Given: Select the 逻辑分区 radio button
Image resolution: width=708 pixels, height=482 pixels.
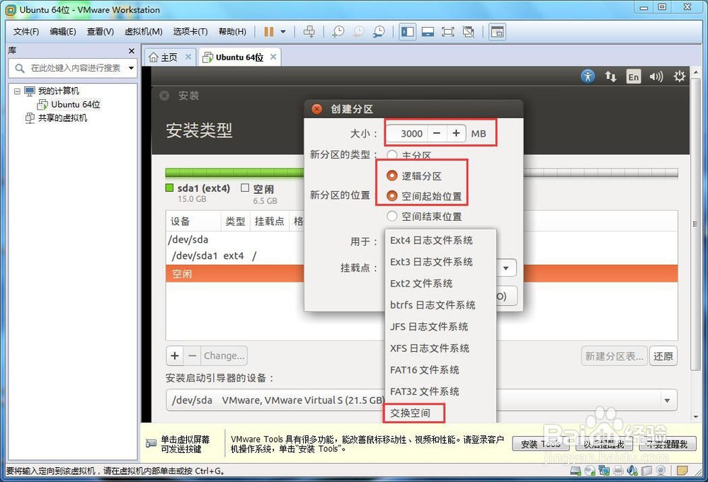Looking at the screenshot, I should point(392,176).
